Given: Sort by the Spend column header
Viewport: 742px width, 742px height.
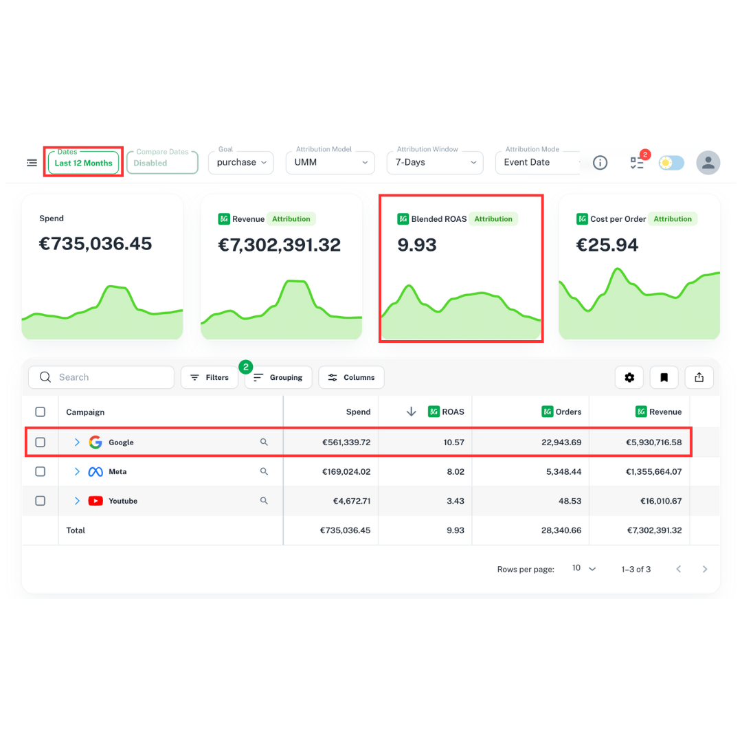Looking at the screenshot, I should click(358, 412).
